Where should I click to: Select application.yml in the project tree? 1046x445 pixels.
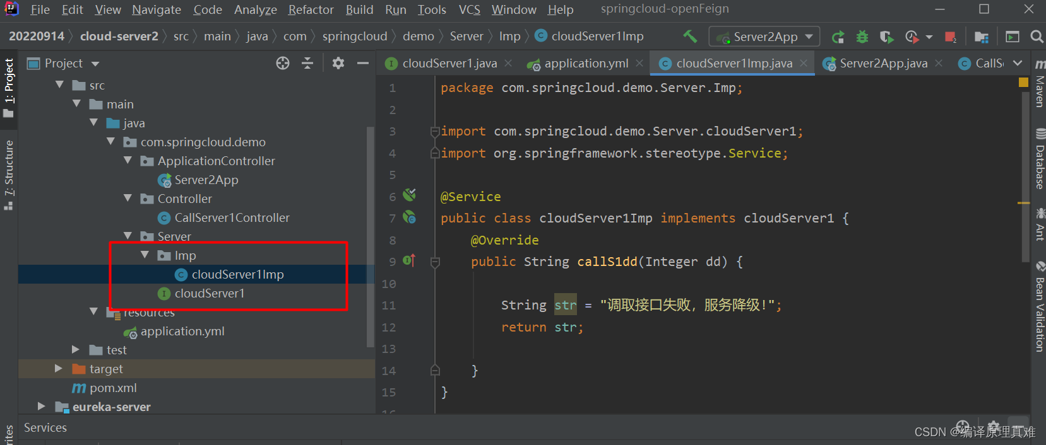[x=182, y=331]
